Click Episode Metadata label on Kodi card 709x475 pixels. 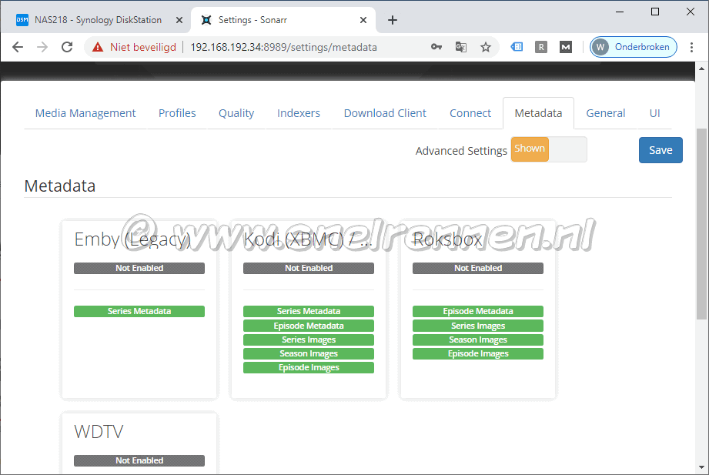[x=309, y=326]
